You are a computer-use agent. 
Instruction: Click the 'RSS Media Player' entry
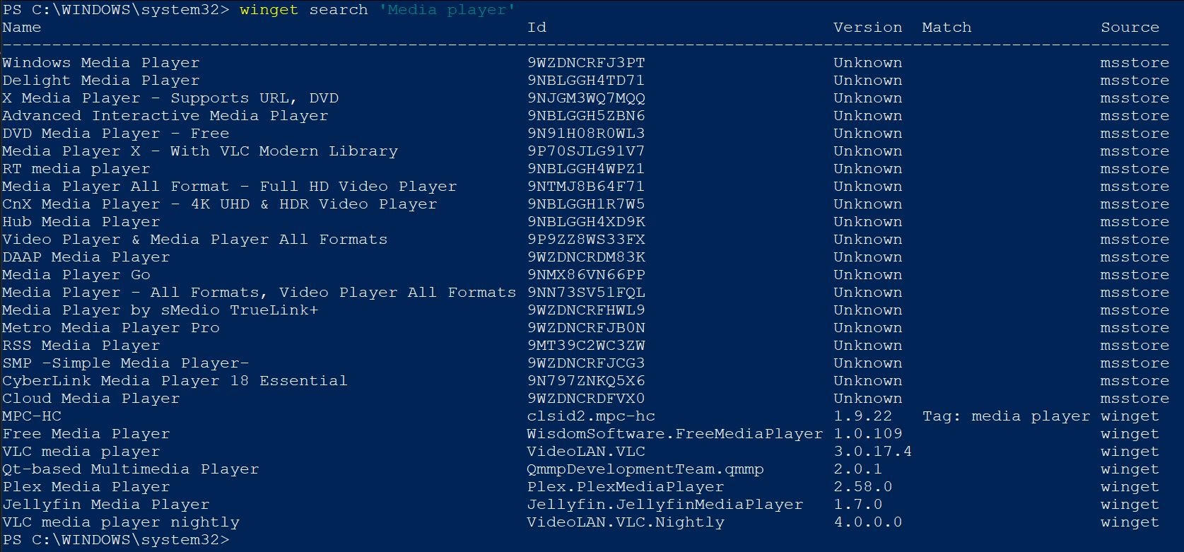pos(81,346)
